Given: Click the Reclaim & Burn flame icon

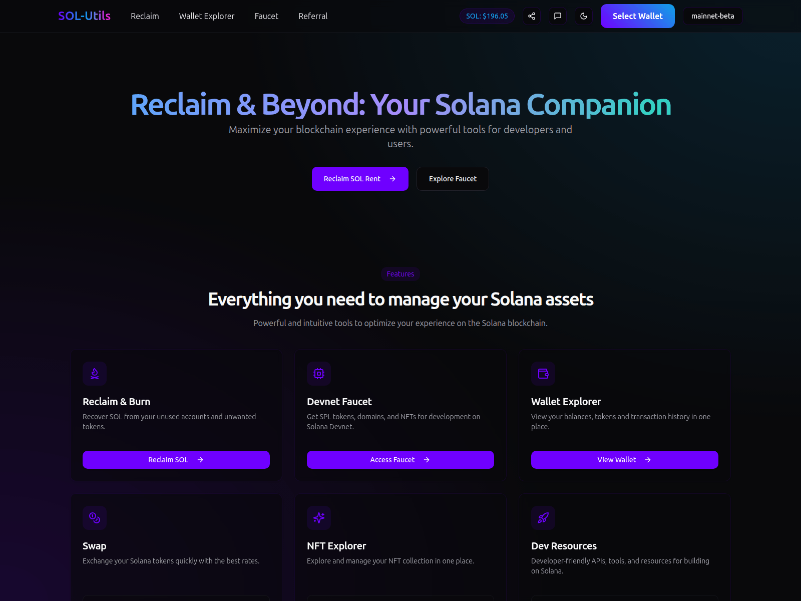Looking at the screenshot, I should 95,374.
